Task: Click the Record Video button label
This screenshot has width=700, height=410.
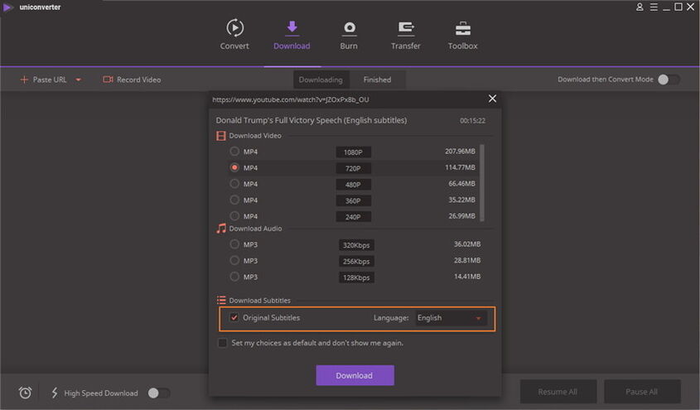Action: tap(139, 80)
